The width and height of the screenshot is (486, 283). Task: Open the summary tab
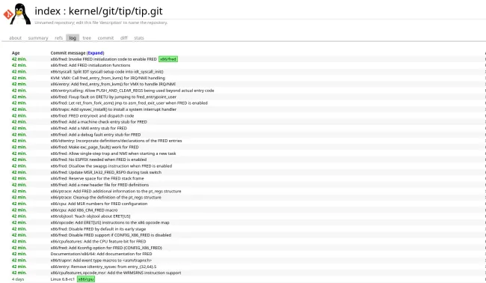pos(38,38)
